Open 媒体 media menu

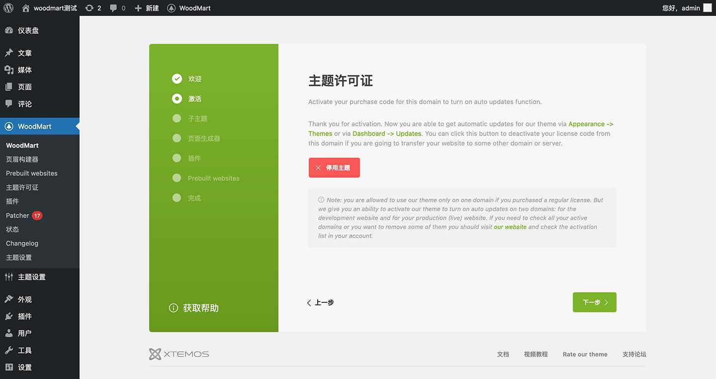[x=40, y=70]
